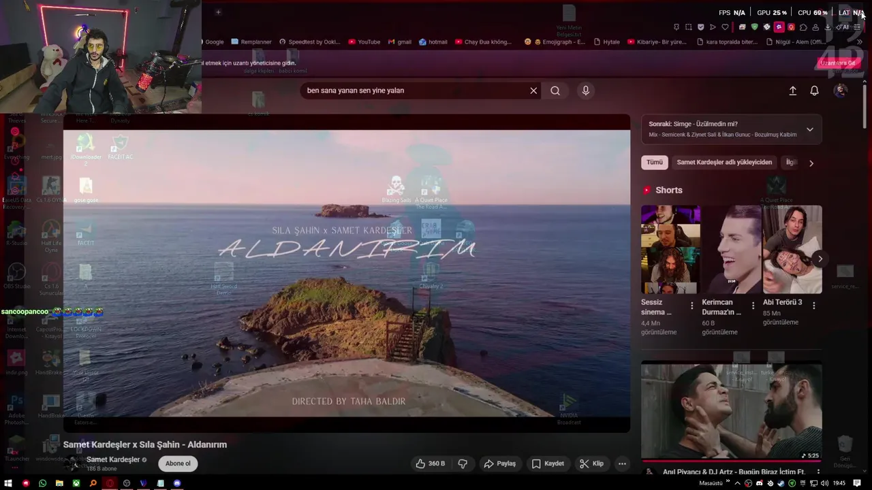This screenshot has width=872, height=490.
Task: Click the Kaydet save button
Action: tap(548, 463)
